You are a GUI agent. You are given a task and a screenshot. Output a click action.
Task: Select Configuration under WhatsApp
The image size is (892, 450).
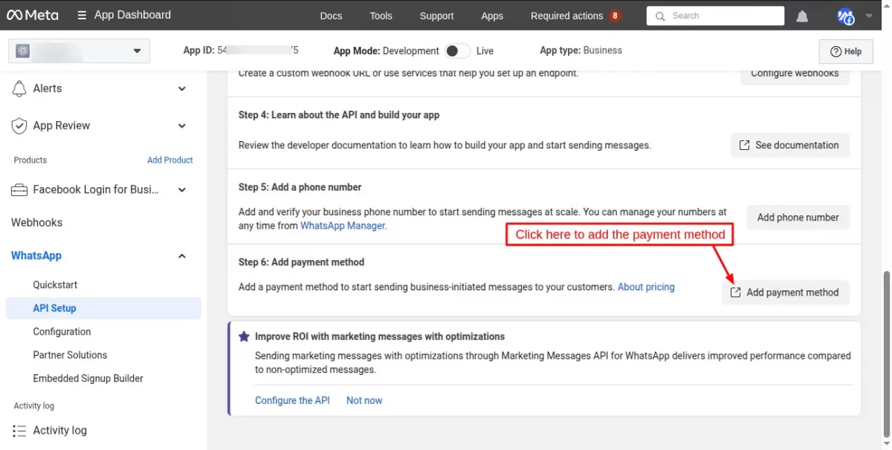pyautogui.click(x=62, y=332)
